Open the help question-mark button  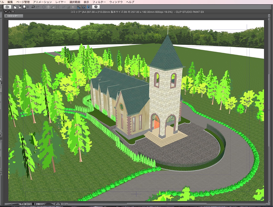click(96, 7)
